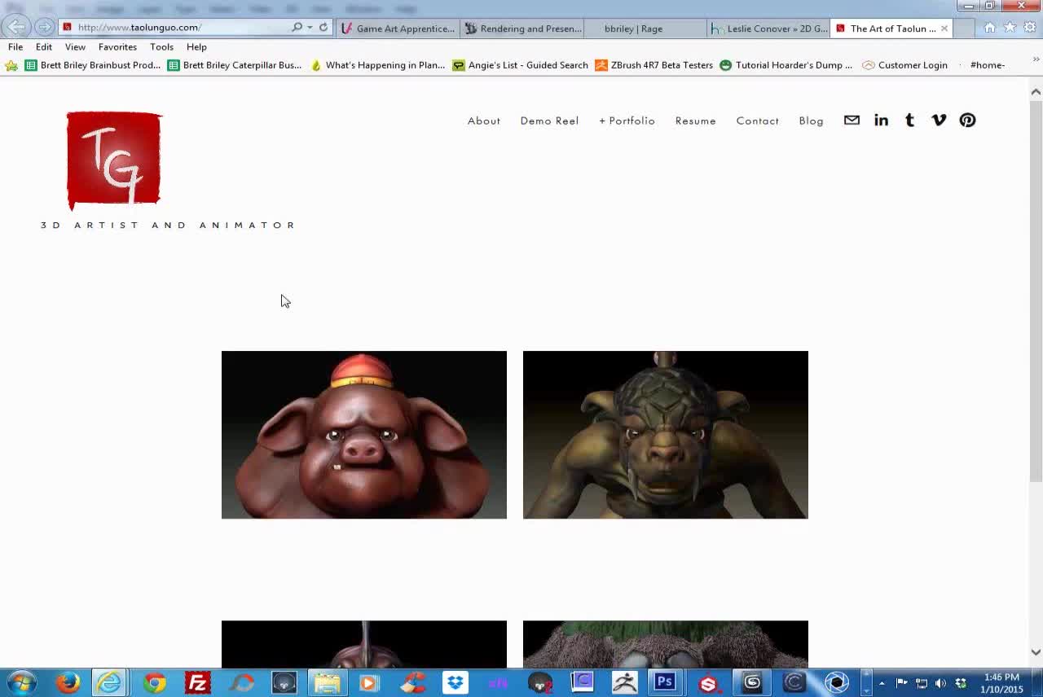Open Angie's List - Guided Search bookmark

point(521,65)
